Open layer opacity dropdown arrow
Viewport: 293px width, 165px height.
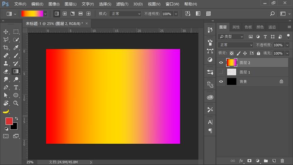(x=287, y=45)
